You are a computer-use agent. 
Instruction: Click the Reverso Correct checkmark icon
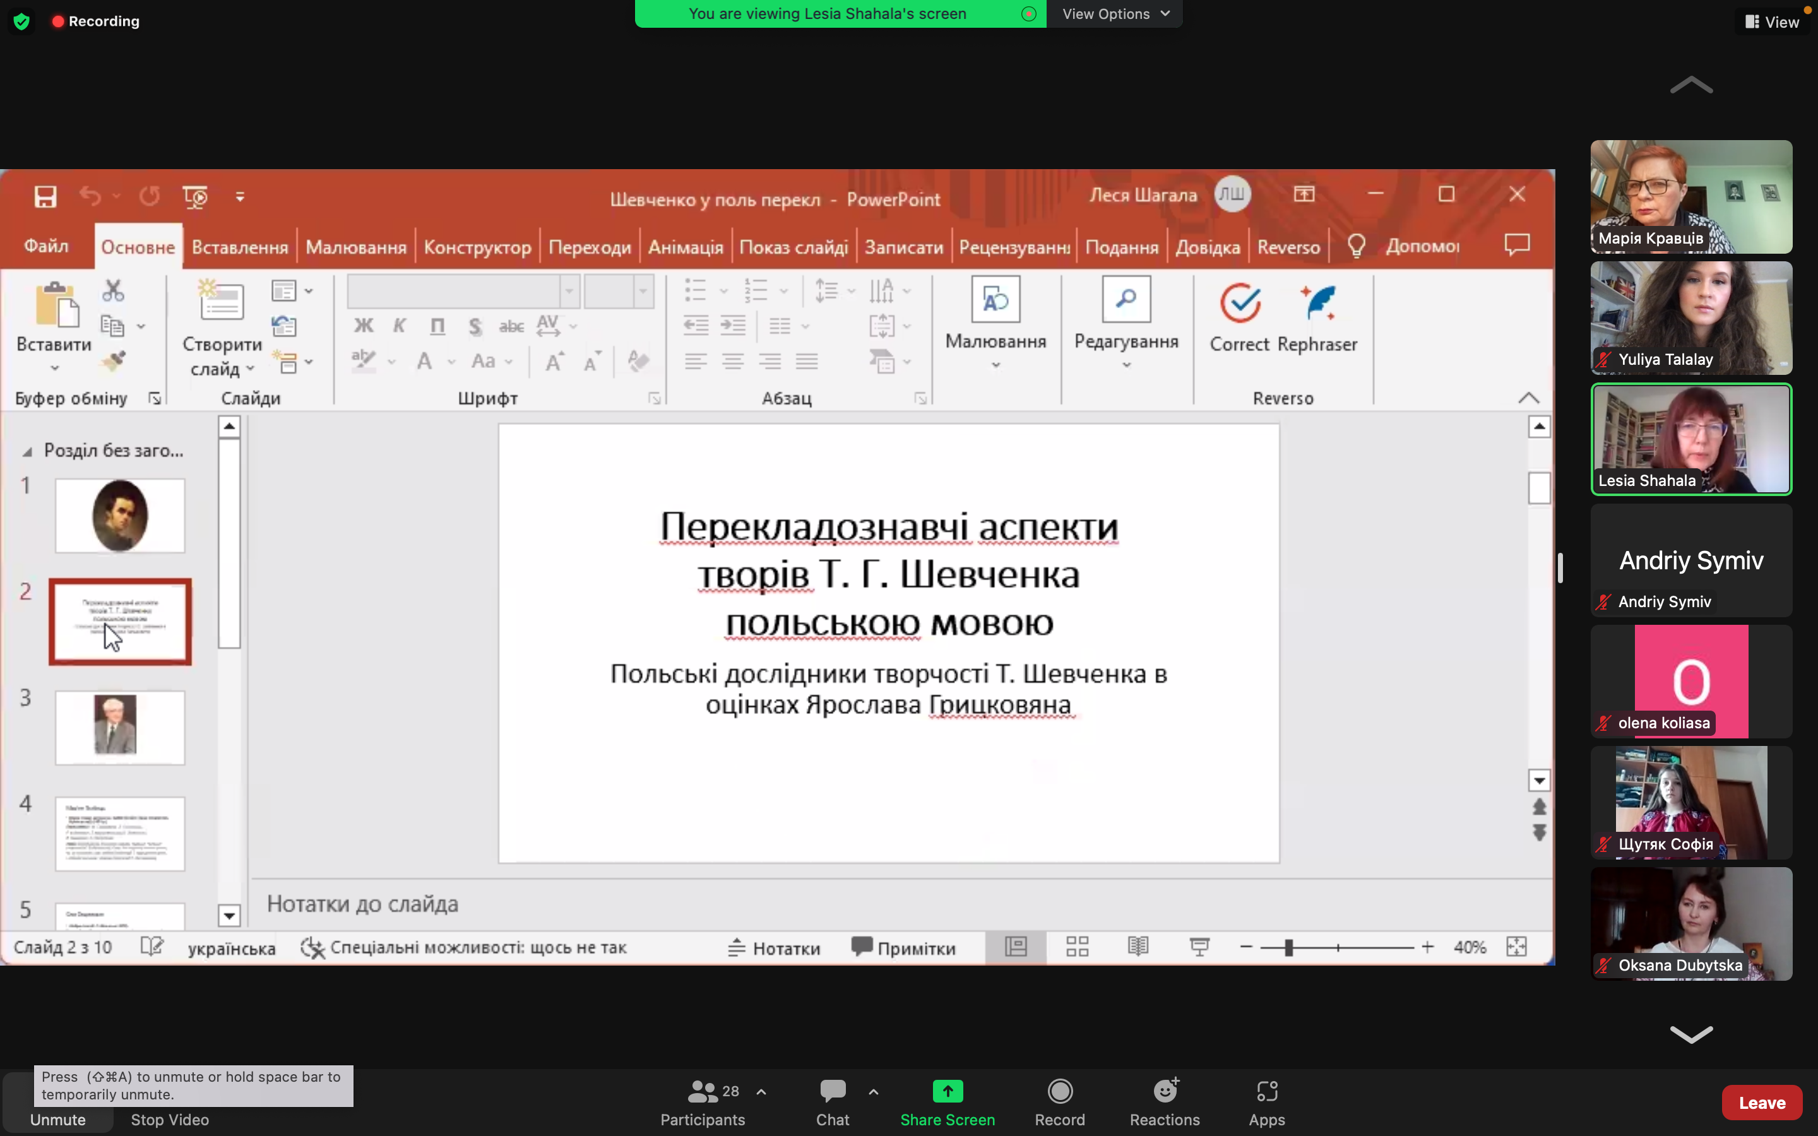point(1240,304)
